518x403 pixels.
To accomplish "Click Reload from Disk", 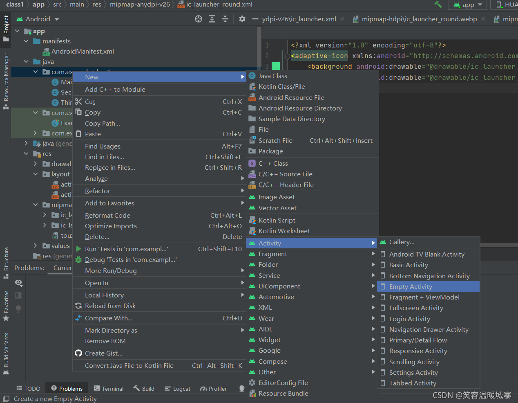I will (159, 306).
